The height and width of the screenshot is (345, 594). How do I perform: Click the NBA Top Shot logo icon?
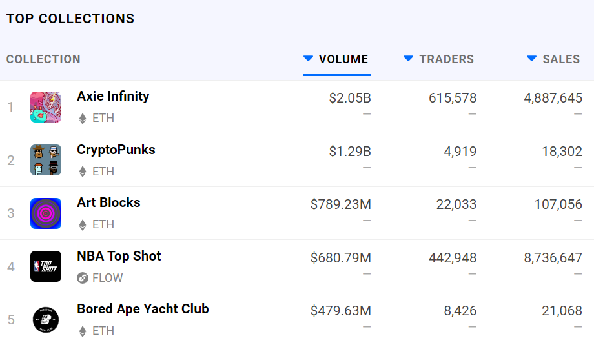[46, 266]
